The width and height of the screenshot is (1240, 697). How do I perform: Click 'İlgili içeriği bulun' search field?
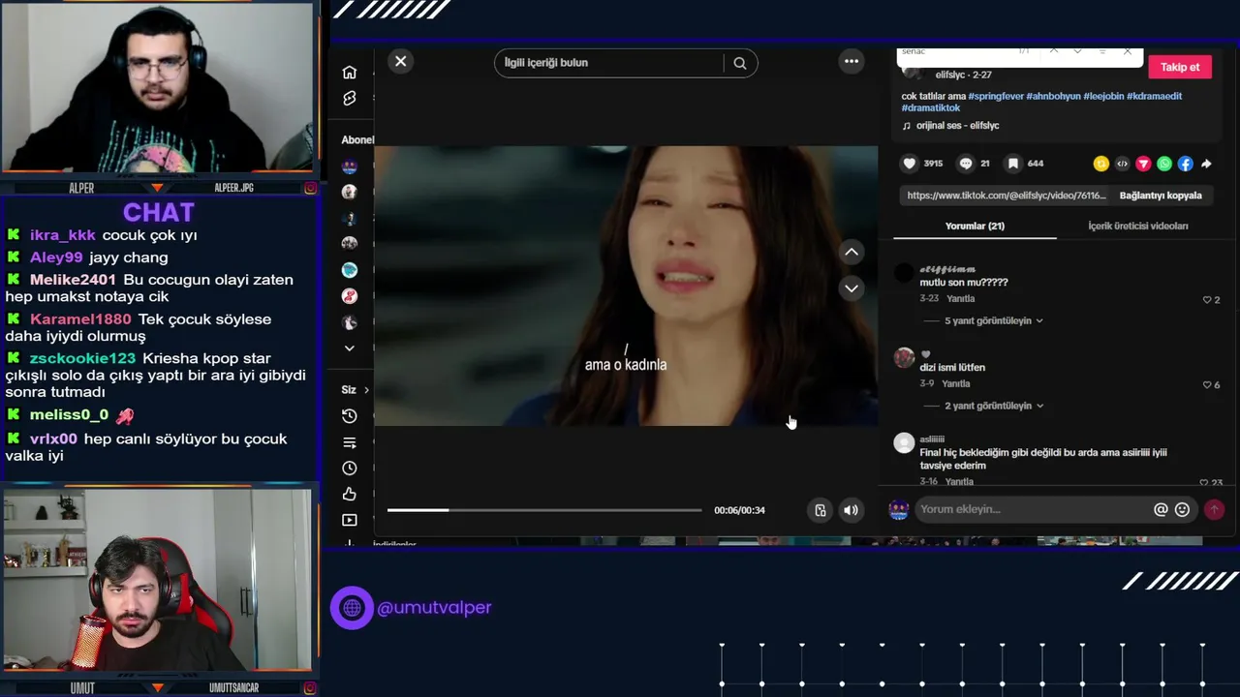[608, 63]
